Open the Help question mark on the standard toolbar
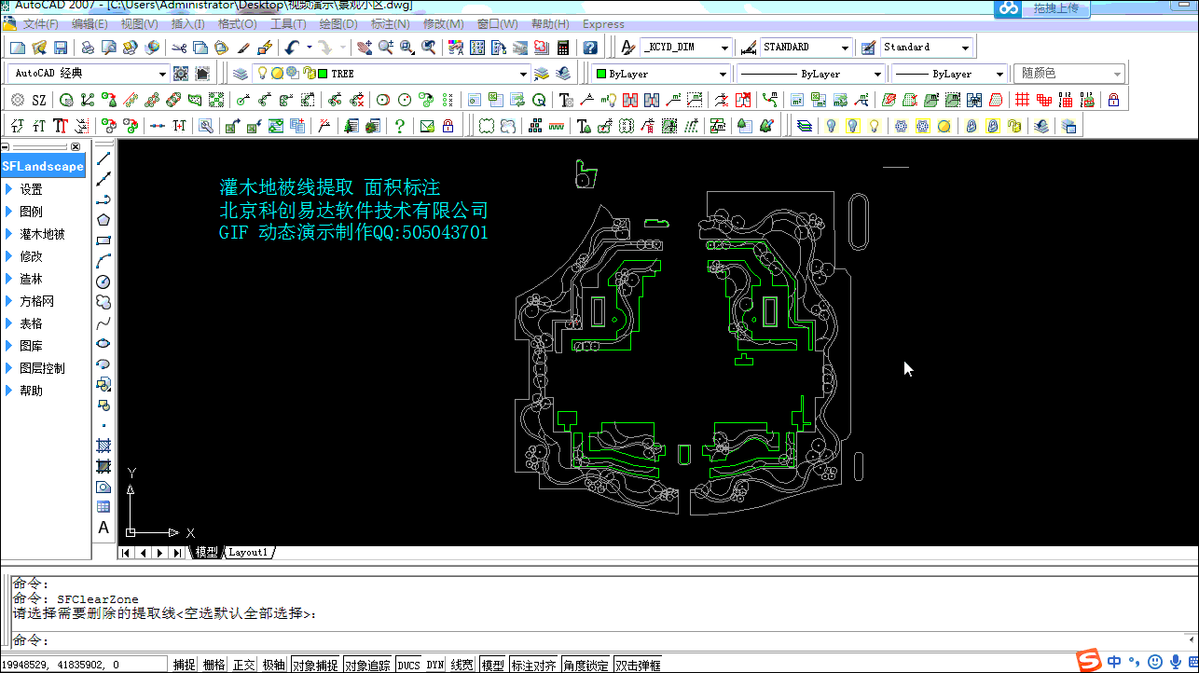This screenshot has width=1199, height=673. pyautogui.click(x=590, y=48)
